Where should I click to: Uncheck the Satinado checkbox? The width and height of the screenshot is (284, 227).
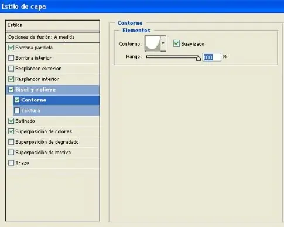(11, 121)
